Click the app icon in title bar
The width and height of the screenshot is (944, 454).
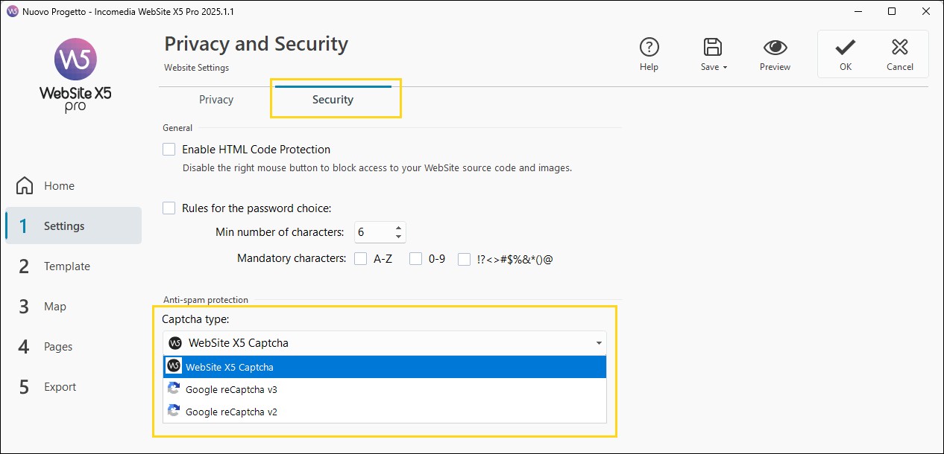click(x=12, y=12)
